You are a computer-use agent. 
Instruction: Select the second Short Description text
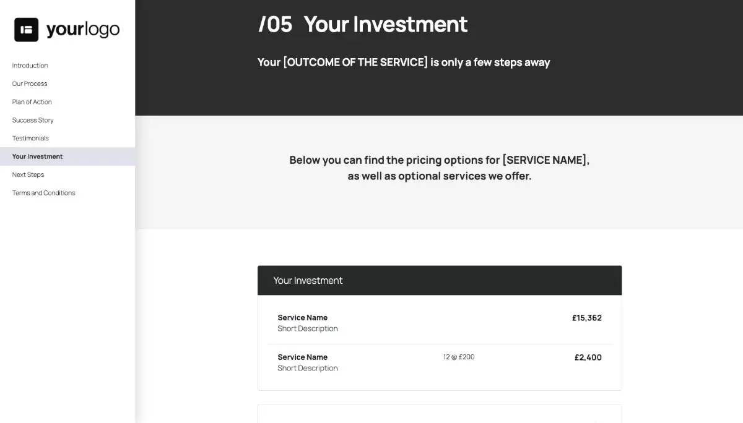[x=308, y=368]
